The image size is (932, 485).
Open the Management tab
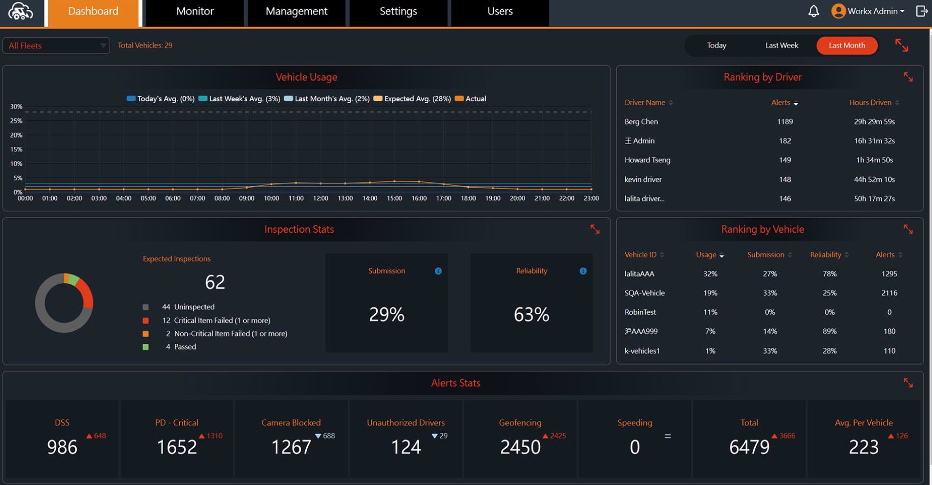pos(296,12)
